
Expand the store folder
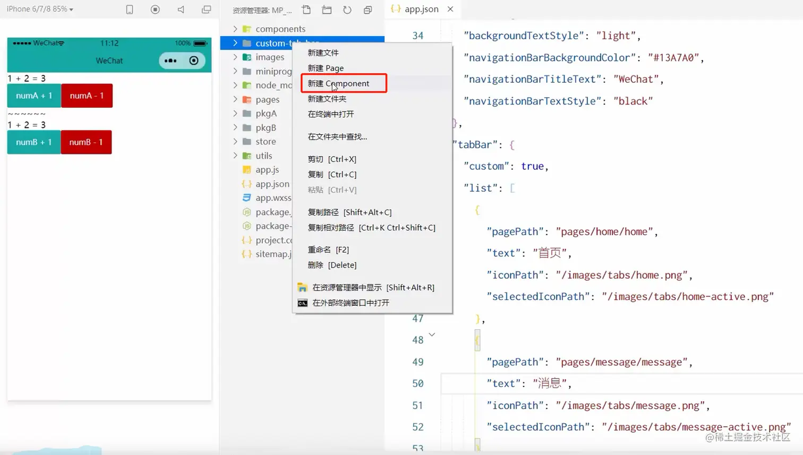(235, 141)
